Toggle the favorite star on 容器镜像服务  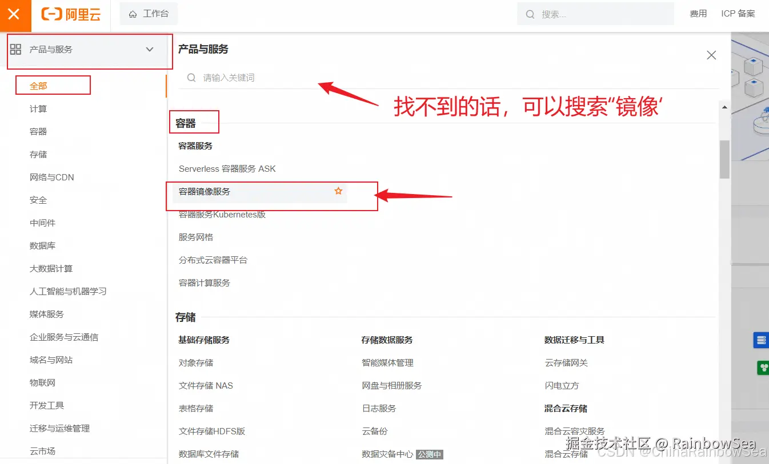(338, 192)
